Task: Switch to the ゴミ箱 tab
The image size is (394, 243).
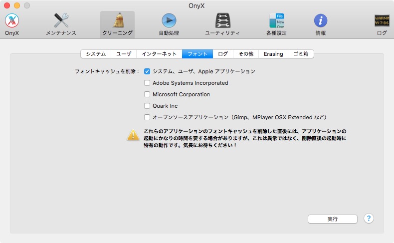Action: coord(301,54)
